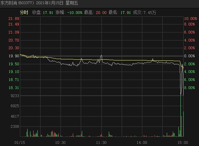
Task: Click the 01/15 date label
Action: (20, 143)
